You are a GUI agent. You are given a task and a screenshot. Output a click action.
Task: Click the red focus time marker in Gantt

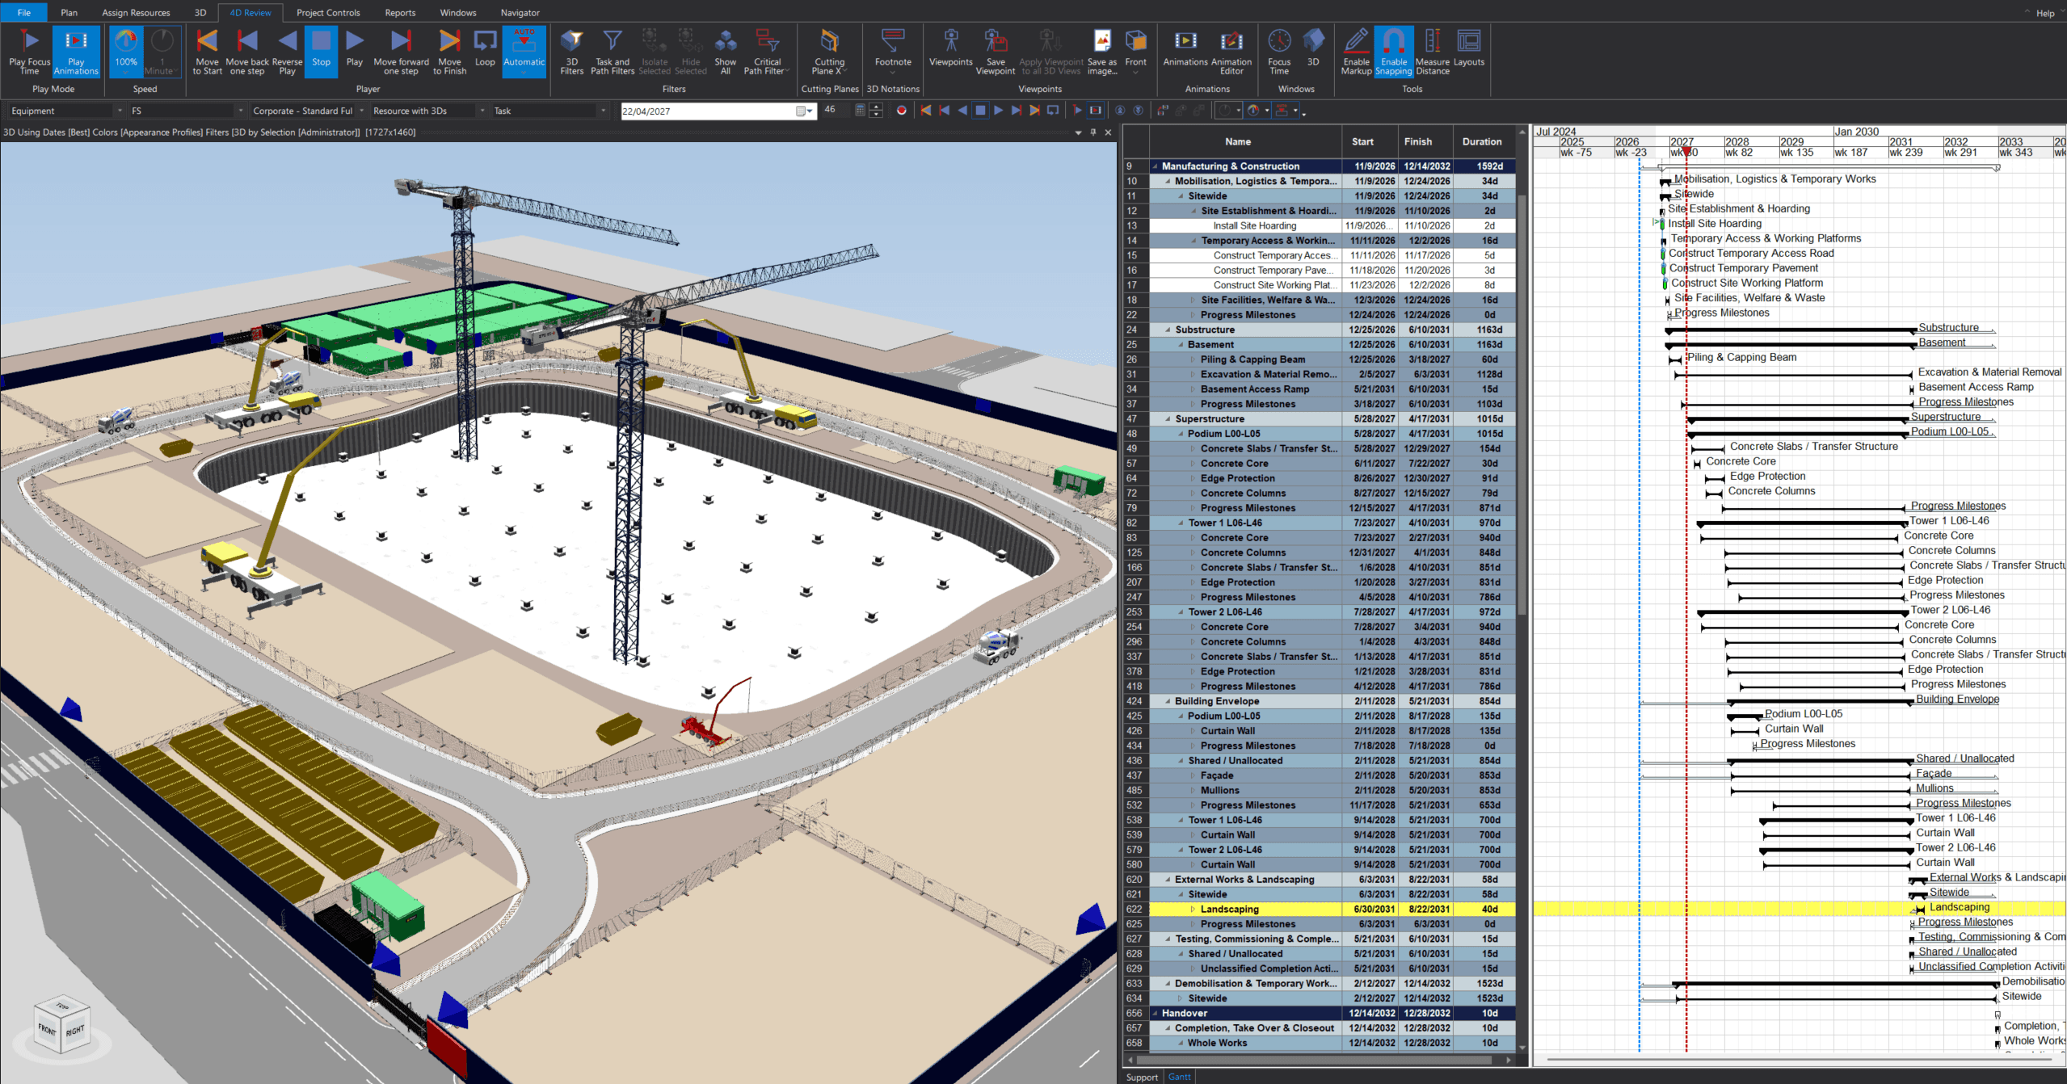[1686, 151]
